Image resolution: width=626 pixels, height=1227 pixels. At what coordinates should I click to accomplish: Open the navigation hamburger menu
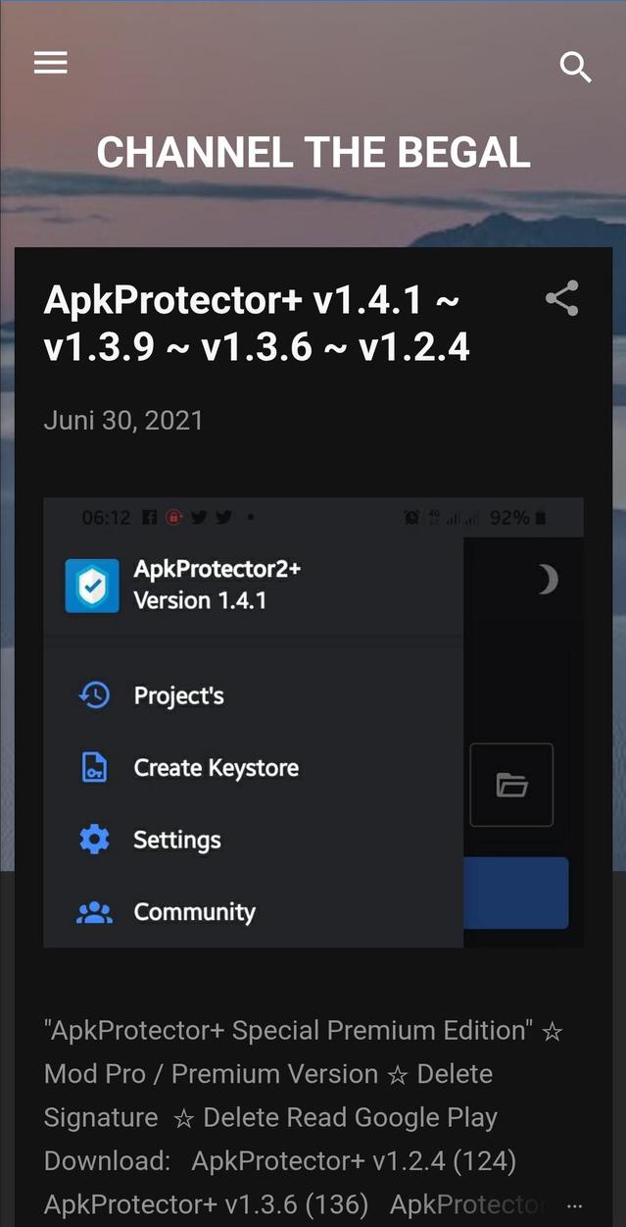(50, 63)
